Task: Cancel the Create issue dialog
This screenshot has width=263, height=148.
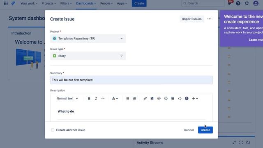Action: [x=189, y=130]
